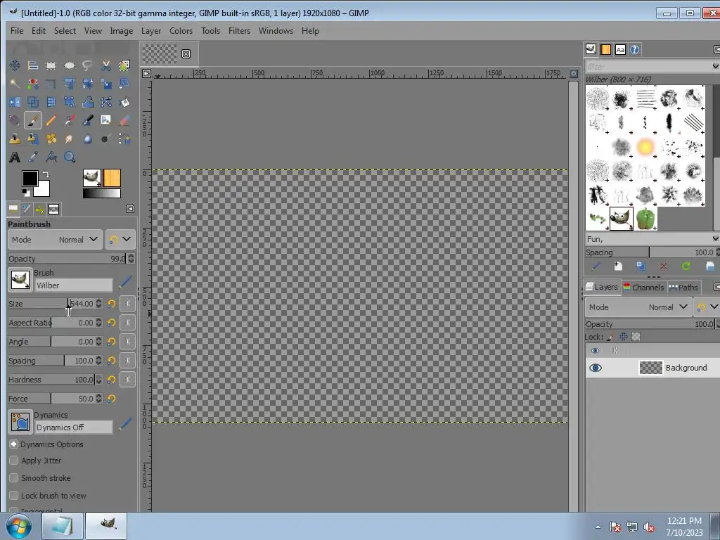Image resolution: width=720 pixels, height=540 pixels.
Task: Expand the Dynamics Options section
Action: [14, 444]
